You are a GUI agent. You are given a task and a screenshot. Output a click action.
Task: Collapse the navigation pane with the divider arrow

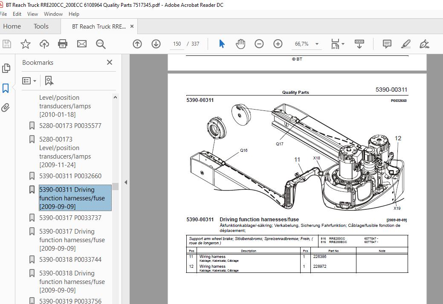pyautogui.click(x=126, y=182)
